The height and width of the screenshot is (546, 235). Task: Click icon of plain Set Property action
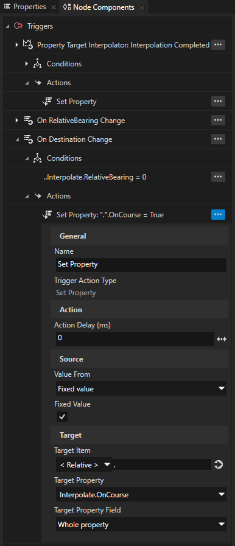47,101
